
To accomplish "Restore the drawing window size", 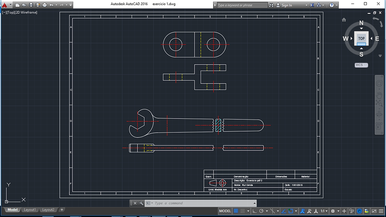I will [x=375, y=13].
